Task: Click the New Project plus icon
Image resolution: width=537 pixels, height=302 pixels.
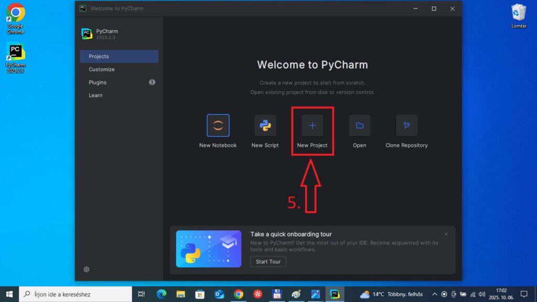Action: 313,126
